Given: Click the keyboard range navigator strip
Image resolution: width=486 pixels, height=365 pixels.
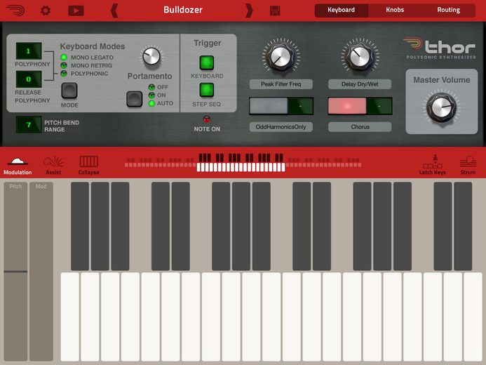Looking at the screenshot, I should pyautogui.click(x=243, y=163).
